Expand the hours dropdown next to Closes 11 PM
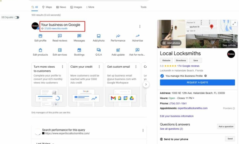The height and width of the screenshot is (144, 239). (193, 98)
